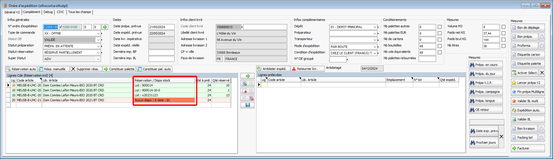Click the Date prépa. prévue field
Viewport: 553px width, 159px height.
click(161, 27)
